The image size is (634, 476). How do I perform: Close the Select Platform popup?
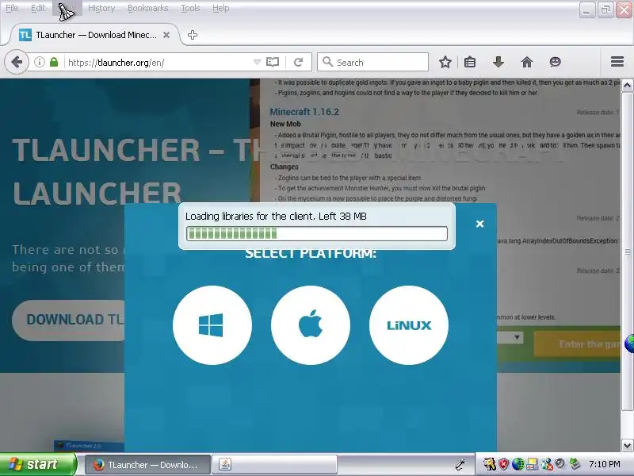pyautogui.click(x=480, y=224)
